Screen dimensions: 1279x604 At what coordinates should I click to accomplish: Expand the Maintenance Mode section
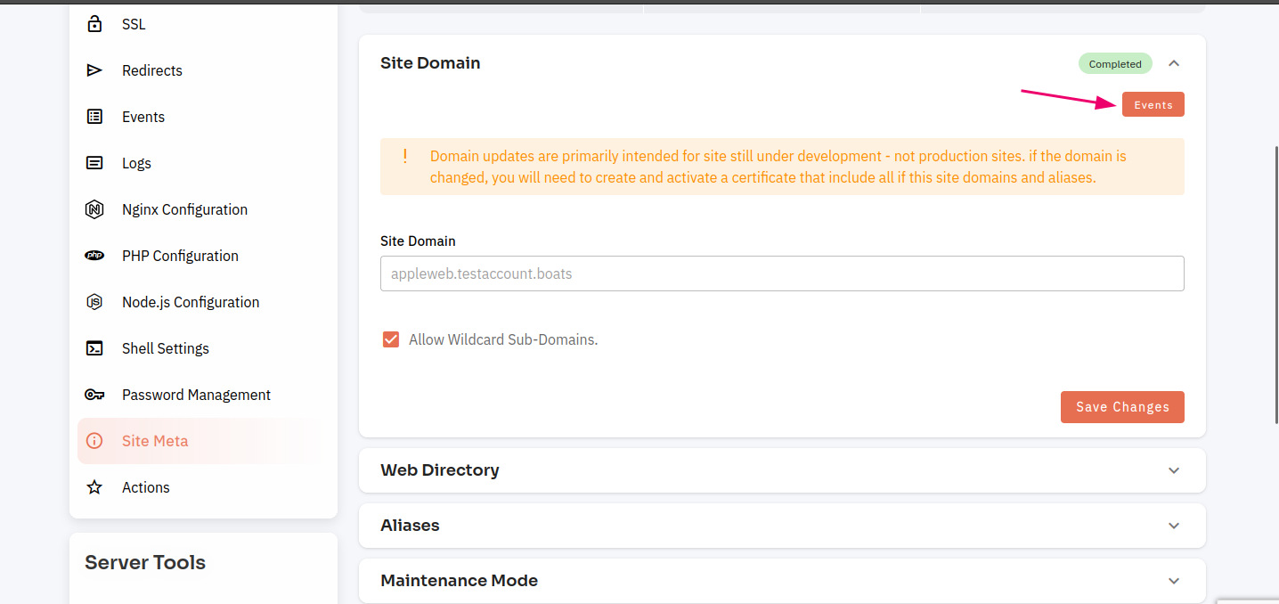pyautogui.click(x=1174, y=581)
